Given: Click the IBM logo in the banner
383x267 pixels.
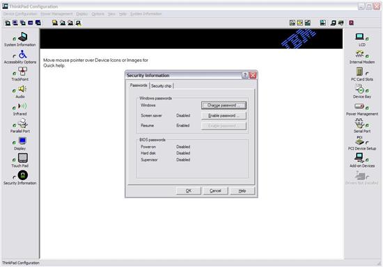Looking at the screenshot, I should [x=299, y=39].
